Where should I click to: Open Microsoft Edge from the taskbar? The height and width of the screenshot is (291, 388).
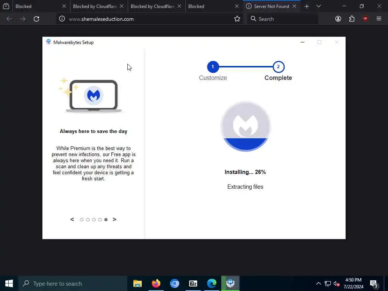click(x=212, y=283)
